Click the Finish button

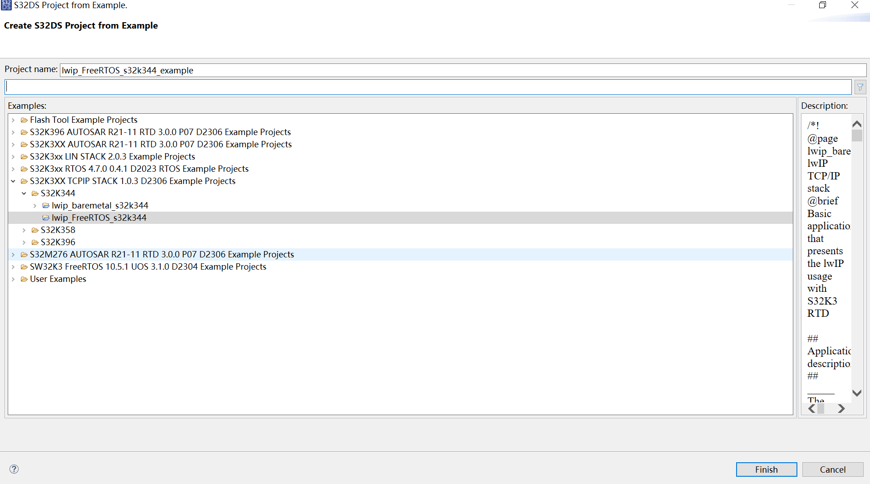(x=766, y=469)
